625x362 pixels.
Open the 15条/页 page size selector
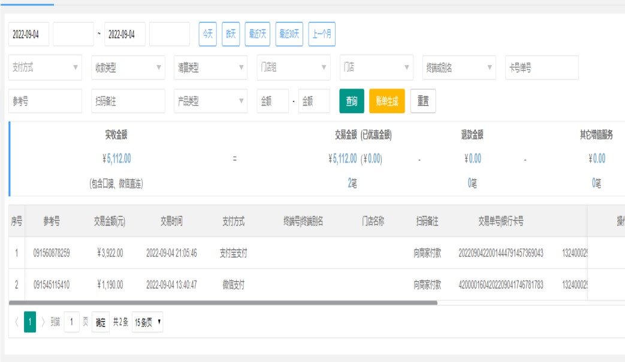[147, 322]
